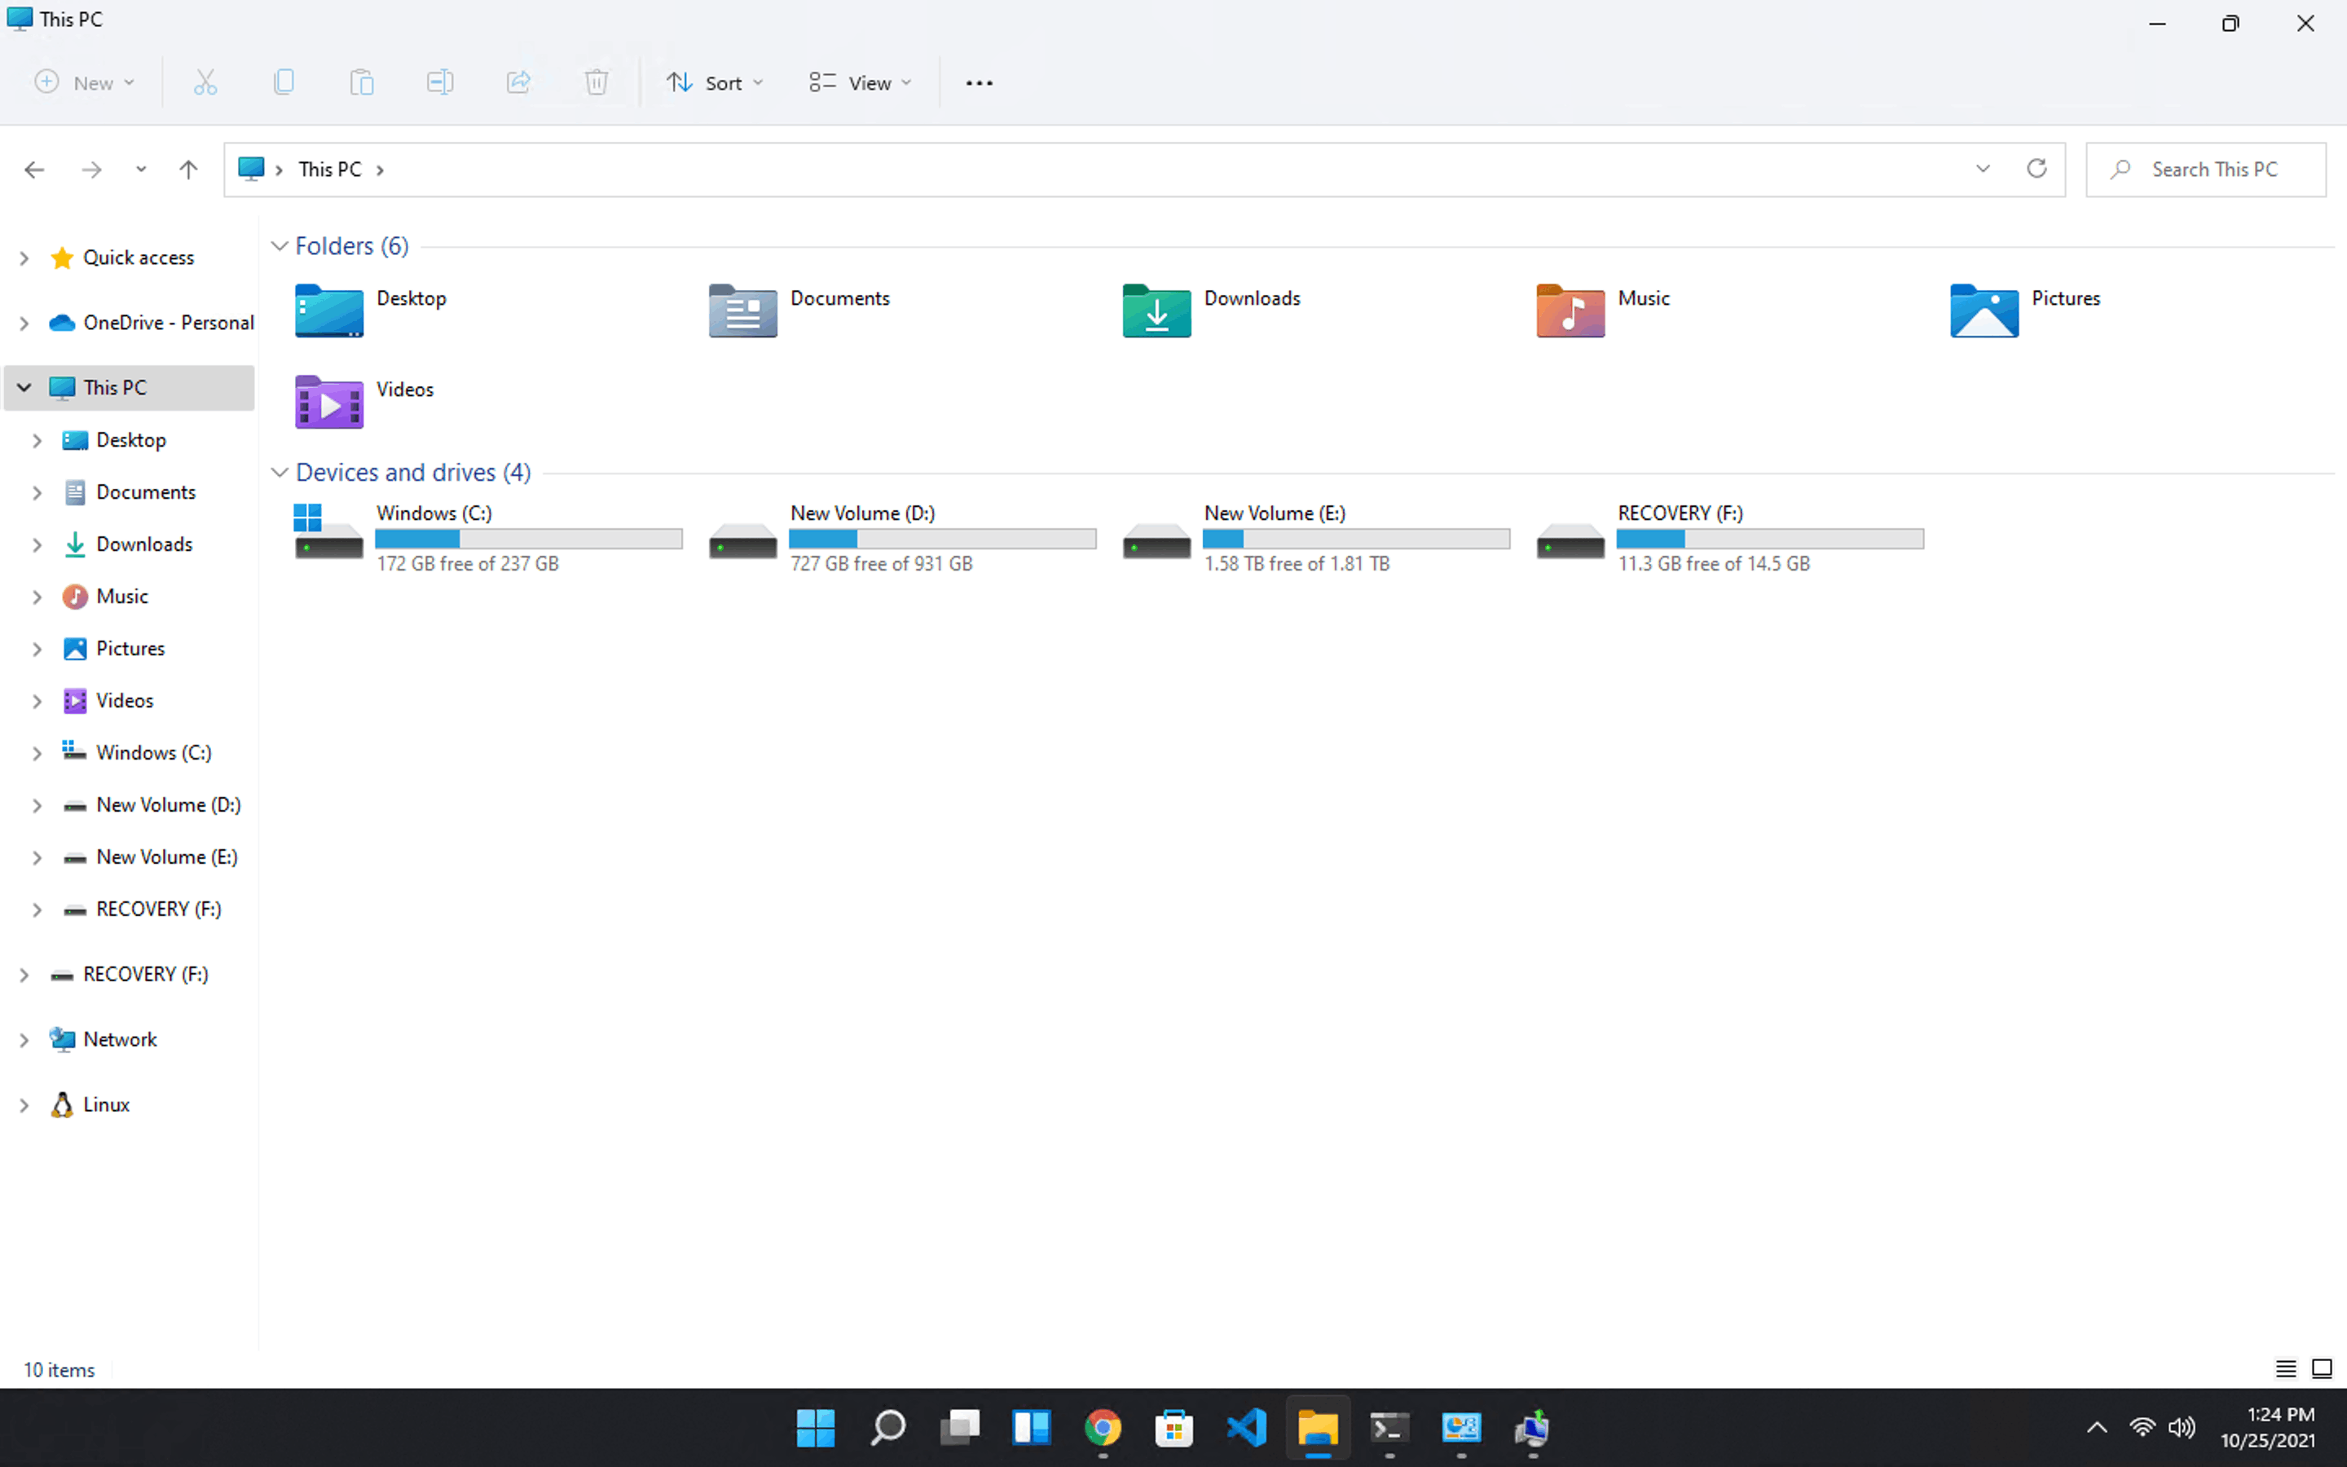Expand the OneDrive - Personal tree item
The image size is (2347, 1467).
coord(24,321)
